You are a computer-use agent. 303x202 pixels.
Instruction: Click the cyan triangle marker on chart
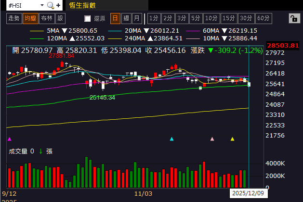click(x=171, y=139)
